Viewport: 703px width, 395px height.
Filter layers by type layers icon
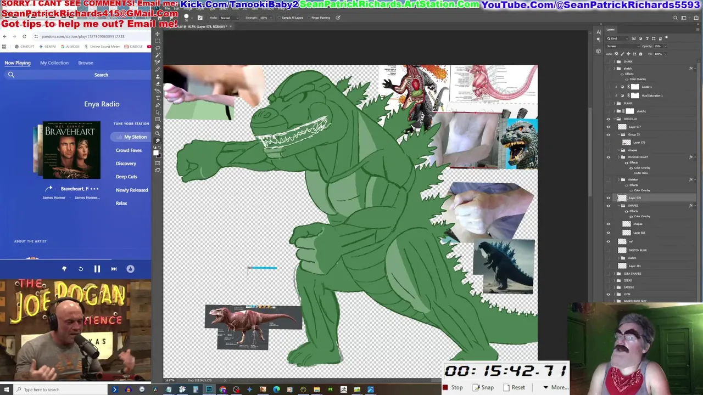[647, 38]
